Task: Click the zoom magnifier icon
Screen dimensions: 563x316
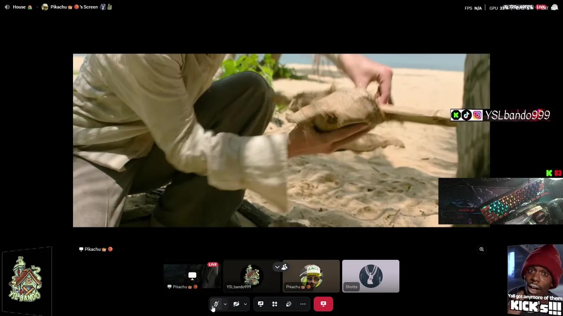Action: (x=482, y=249)
